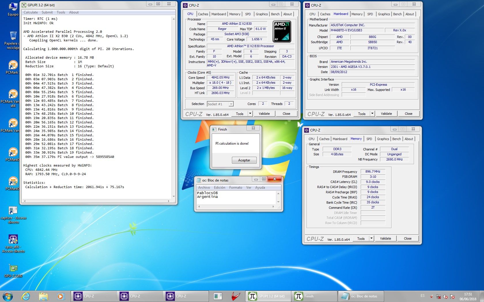484x302 pixels.
Task: Click the AMD Athlon II processor logo
Action: 281,31
